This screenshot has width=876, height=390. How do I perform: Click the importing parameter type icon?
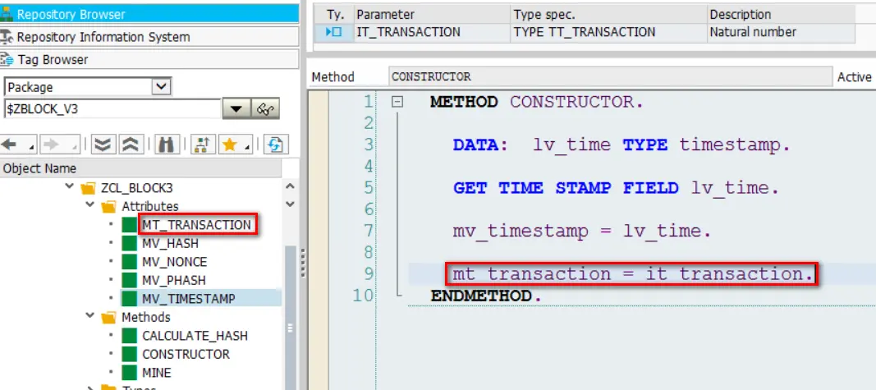click(x=333, y=32)
